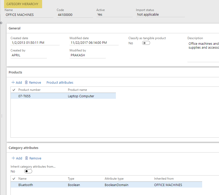Collapse the General section
This screenshot has height=195, width=219.
coord(15,28)
